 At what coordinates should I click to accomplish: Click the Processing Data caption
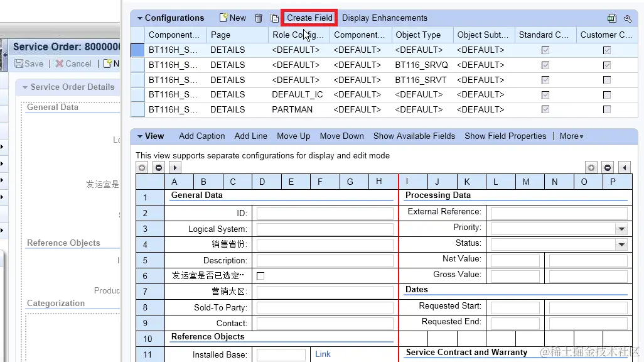tap(438, 195)
